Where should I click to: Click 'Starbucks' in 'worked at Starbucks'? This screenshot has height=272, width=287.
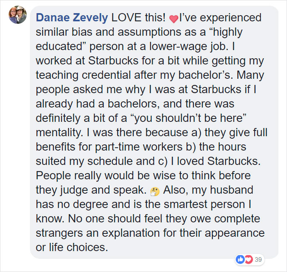[113, 61]
